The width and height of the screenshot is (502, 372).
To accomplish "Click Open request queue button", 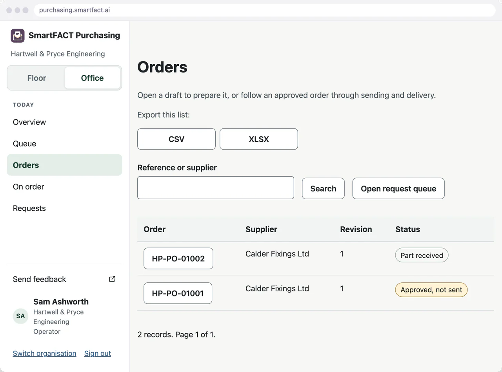I will click(x=398, y=189).
